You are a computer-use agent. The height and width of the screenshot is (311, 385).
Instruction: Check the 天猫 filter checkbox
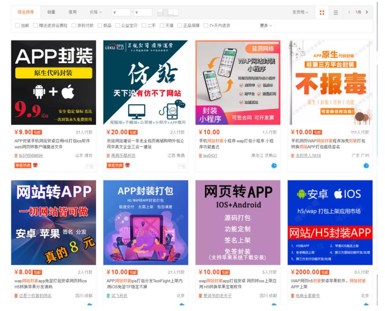162,25
